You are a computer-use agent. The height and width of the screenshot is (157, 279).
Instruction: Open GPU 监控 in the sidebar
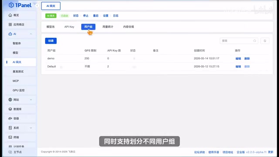(18, 90)
